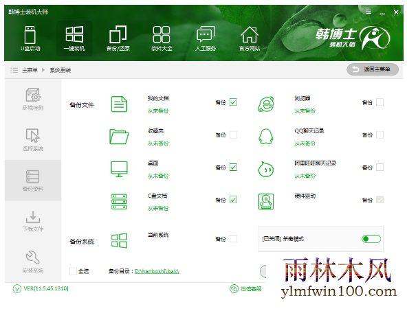Viewport: 407px width, 311px height.
Task: Click the QQ聊天记录 penguin icon
Action: [x=266, y=137]
